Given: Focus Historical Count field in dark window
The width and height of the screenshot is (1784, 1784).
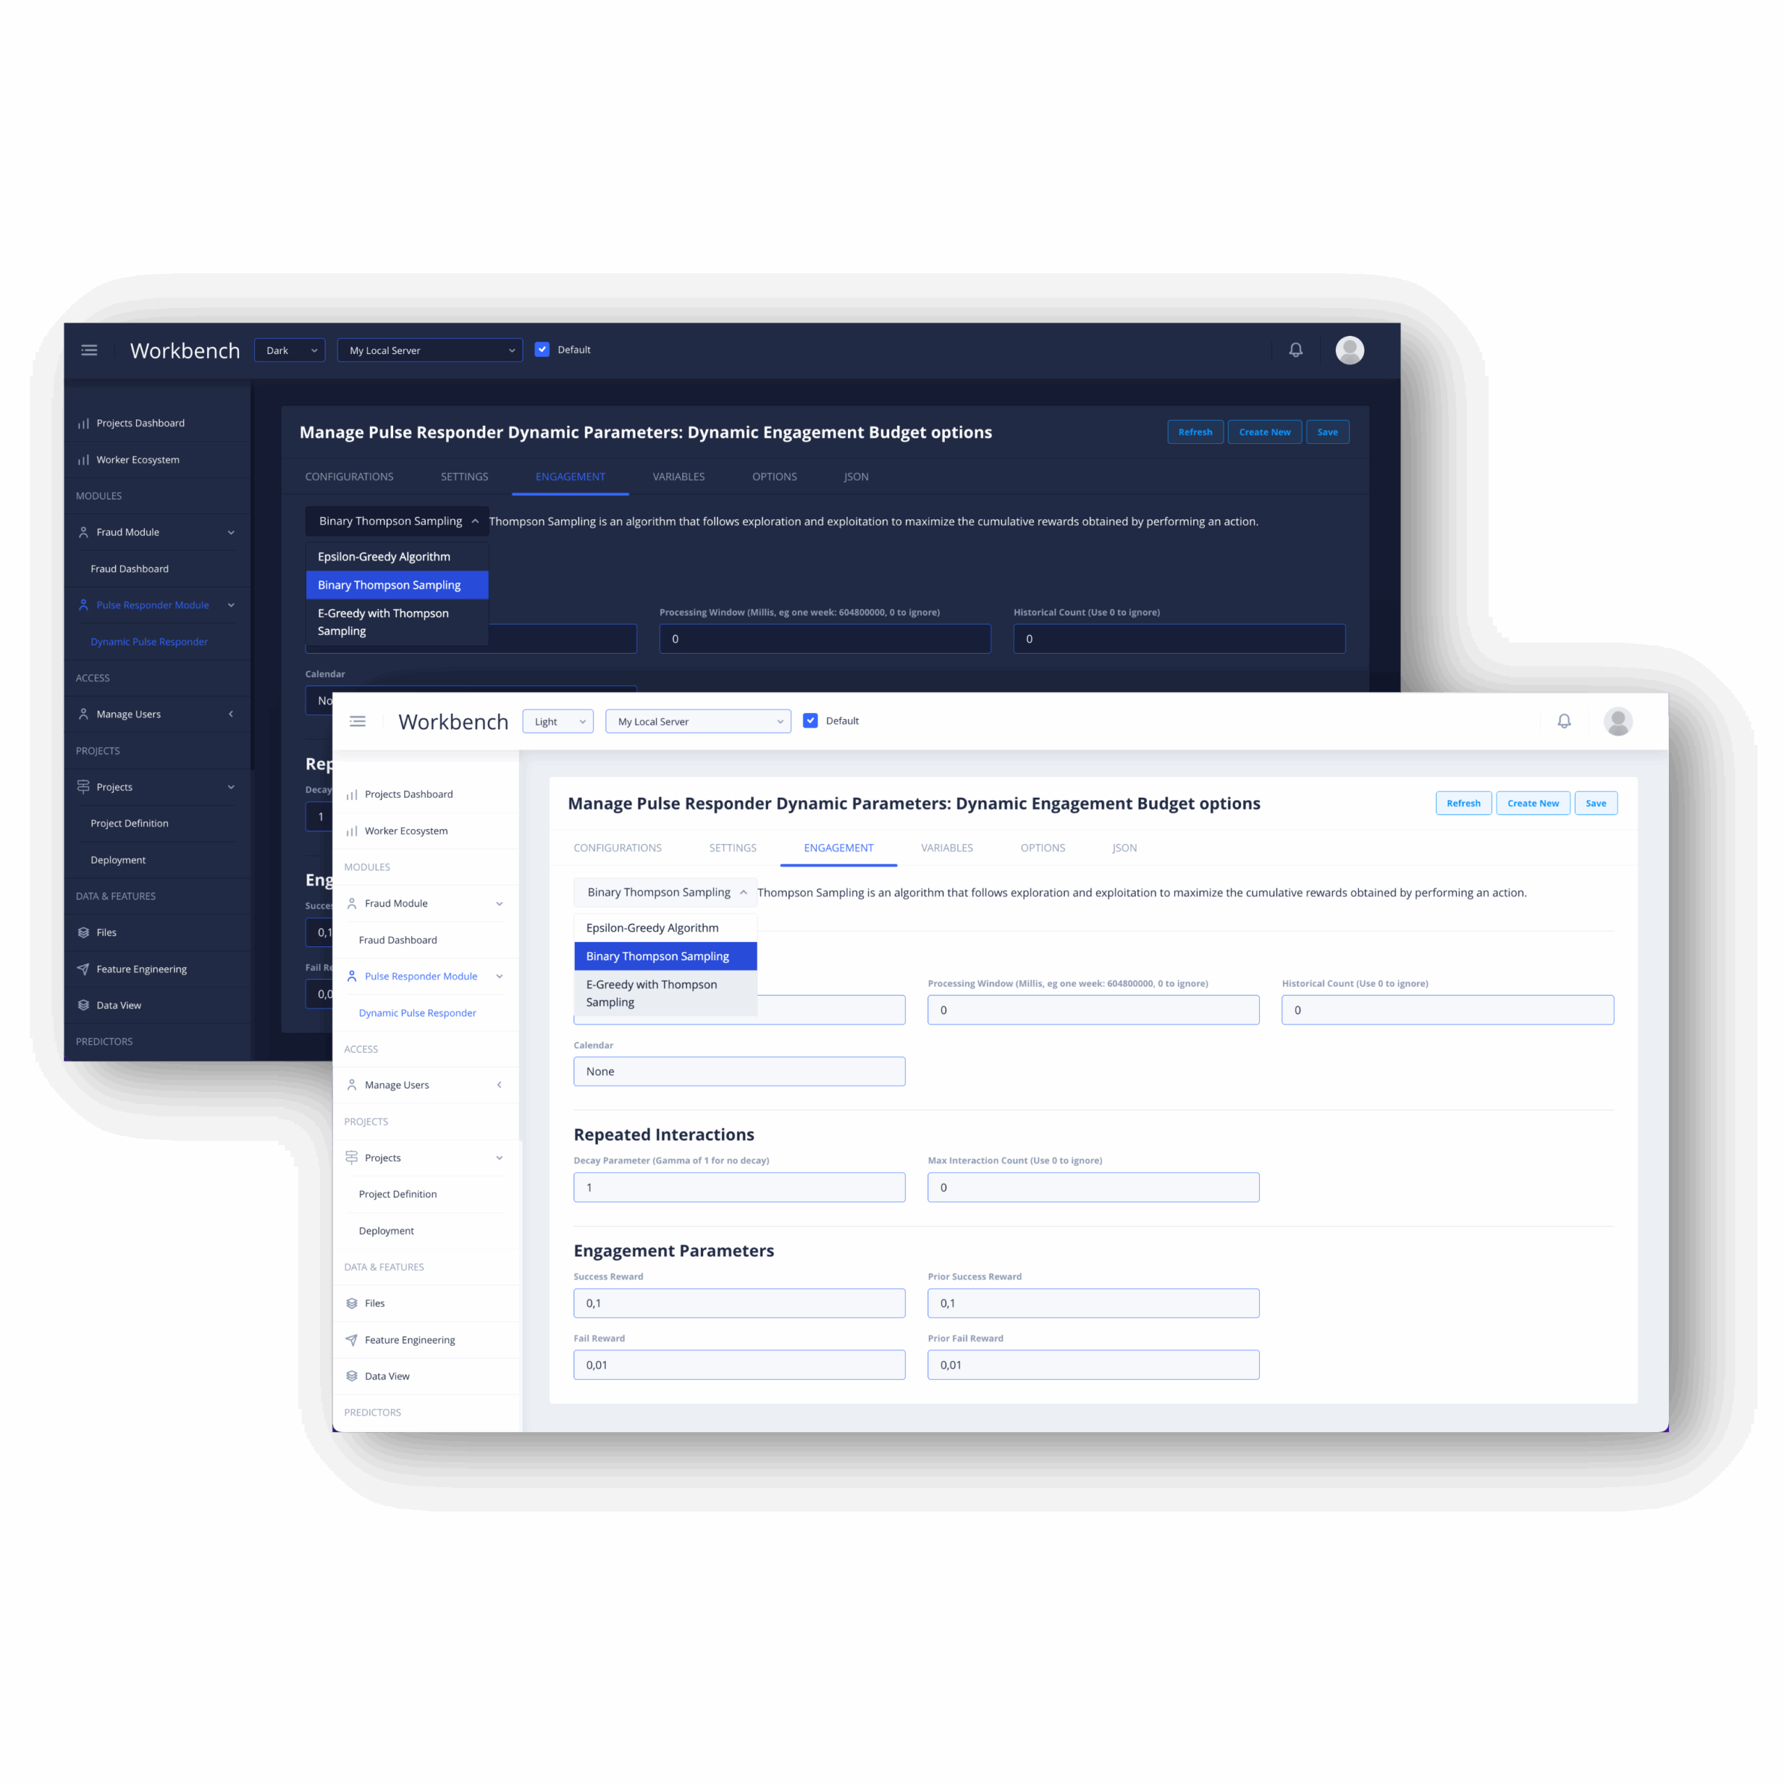Looking at the screenshot, I should tap(1179, 639).
